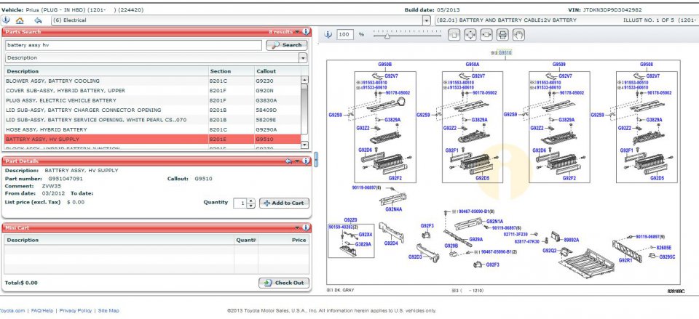Click the fit-all four-arrows icon in viewer toolbar
This screenshot has height=319, width=699.
[470, 34]
